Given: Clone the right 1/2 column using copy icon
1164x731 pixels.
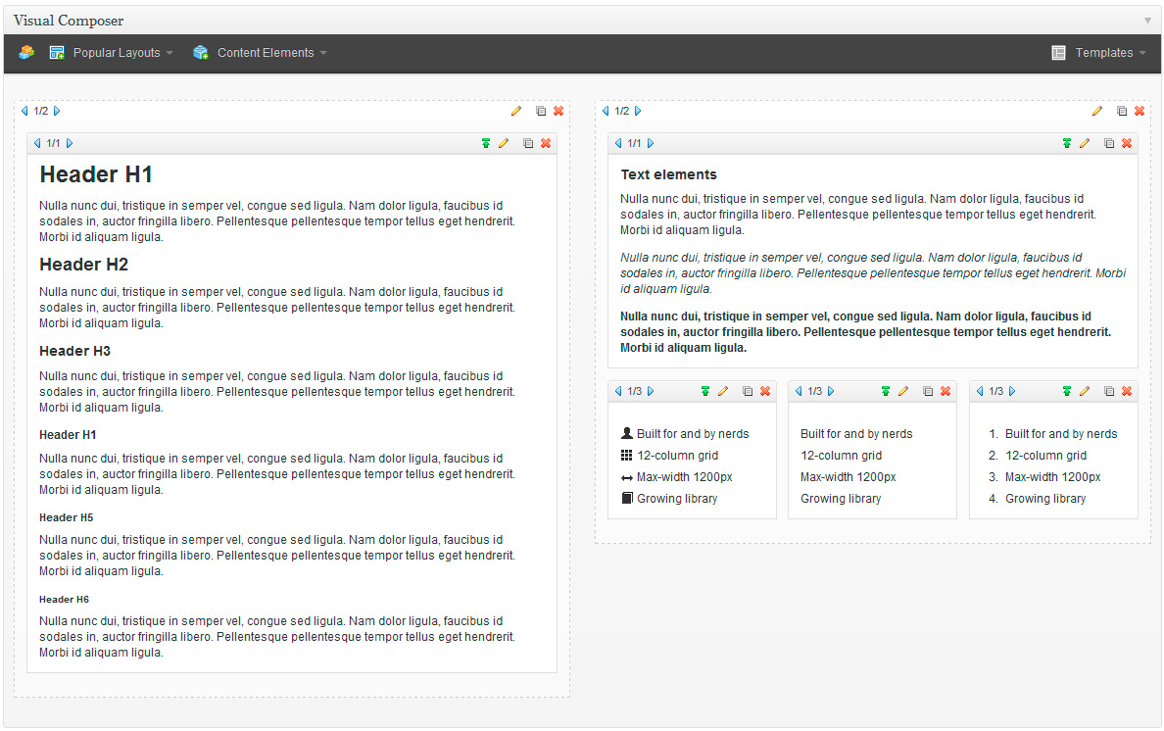Looking at the screenshot, I should click(1122, 112).
